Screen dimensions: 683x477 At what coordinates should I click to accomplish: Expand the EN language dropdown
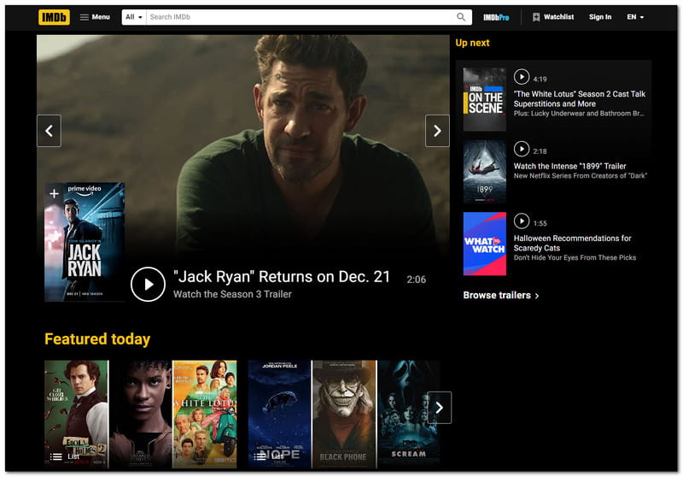click(635, 17)
